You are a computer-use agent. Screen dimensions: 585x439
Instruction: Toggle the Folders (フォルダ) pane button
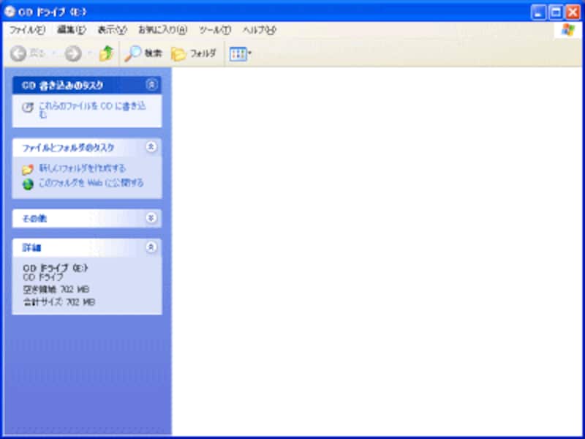point(194,53)
